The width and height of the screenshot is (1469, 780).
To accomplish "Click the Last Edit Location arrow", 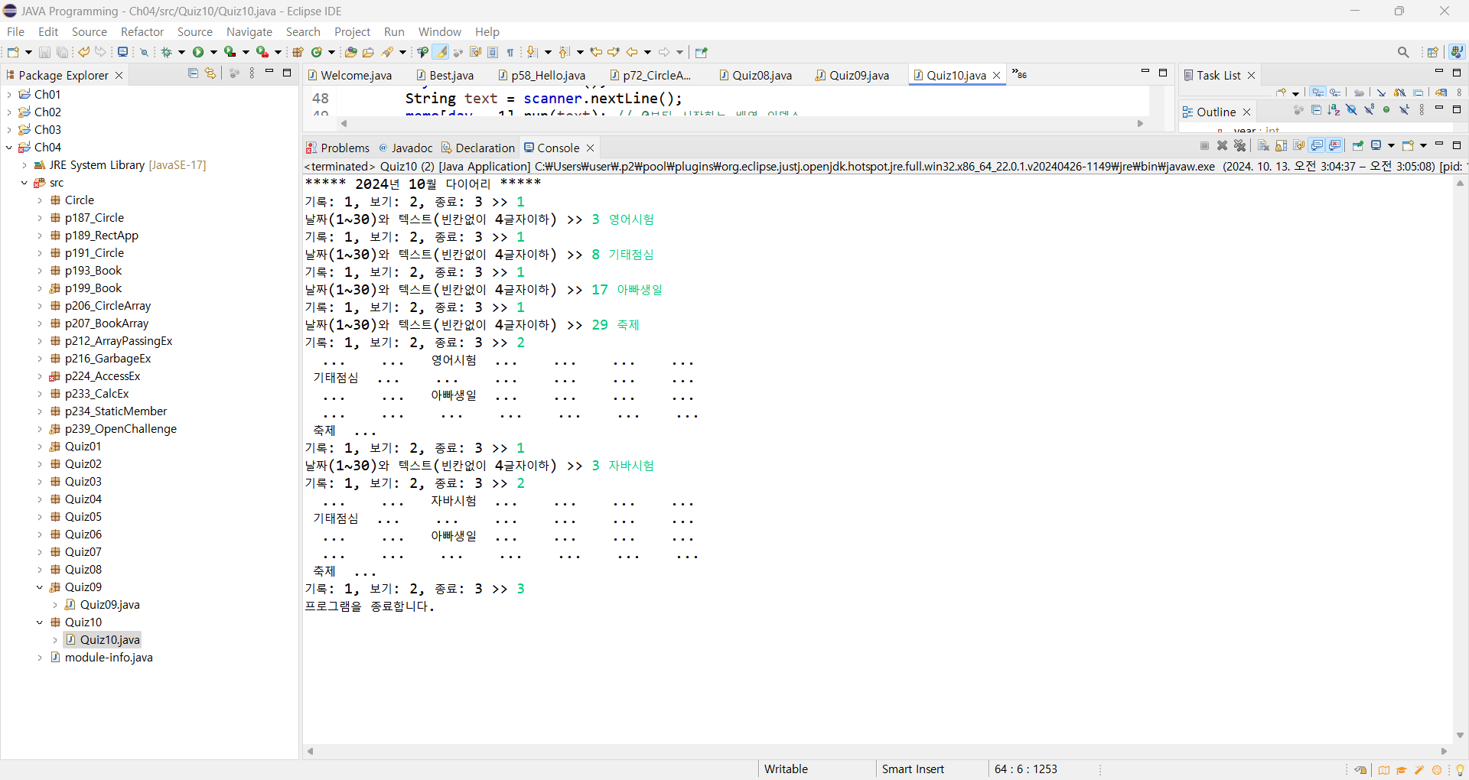I will 596,52.
